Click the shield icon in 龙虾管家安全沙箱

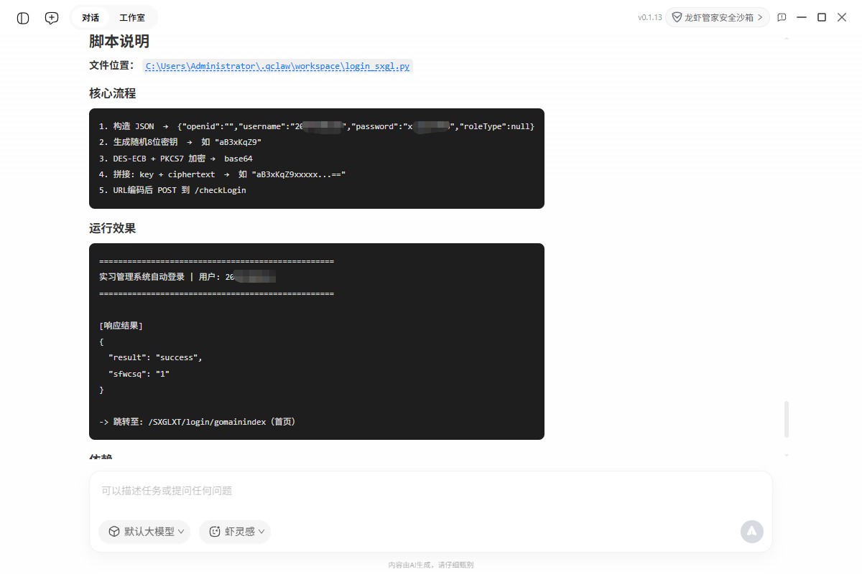click(677, 17)
